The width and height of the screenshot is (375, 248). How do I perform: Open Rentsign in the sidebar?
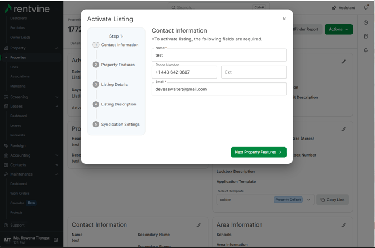click(x=18, y=145)
